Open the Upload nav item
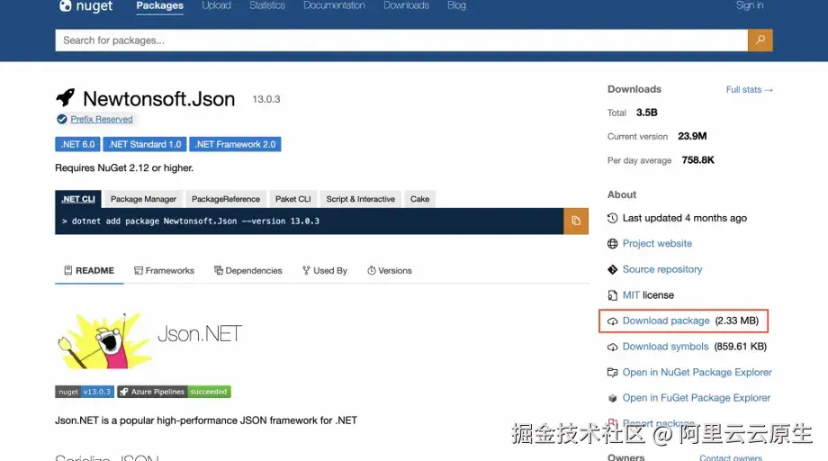Screen dimensions: 828x461 point(217,5)
